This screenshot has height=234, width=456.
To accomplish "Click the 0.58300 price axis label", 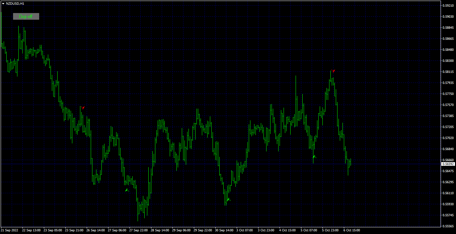I will coord(449,61).
